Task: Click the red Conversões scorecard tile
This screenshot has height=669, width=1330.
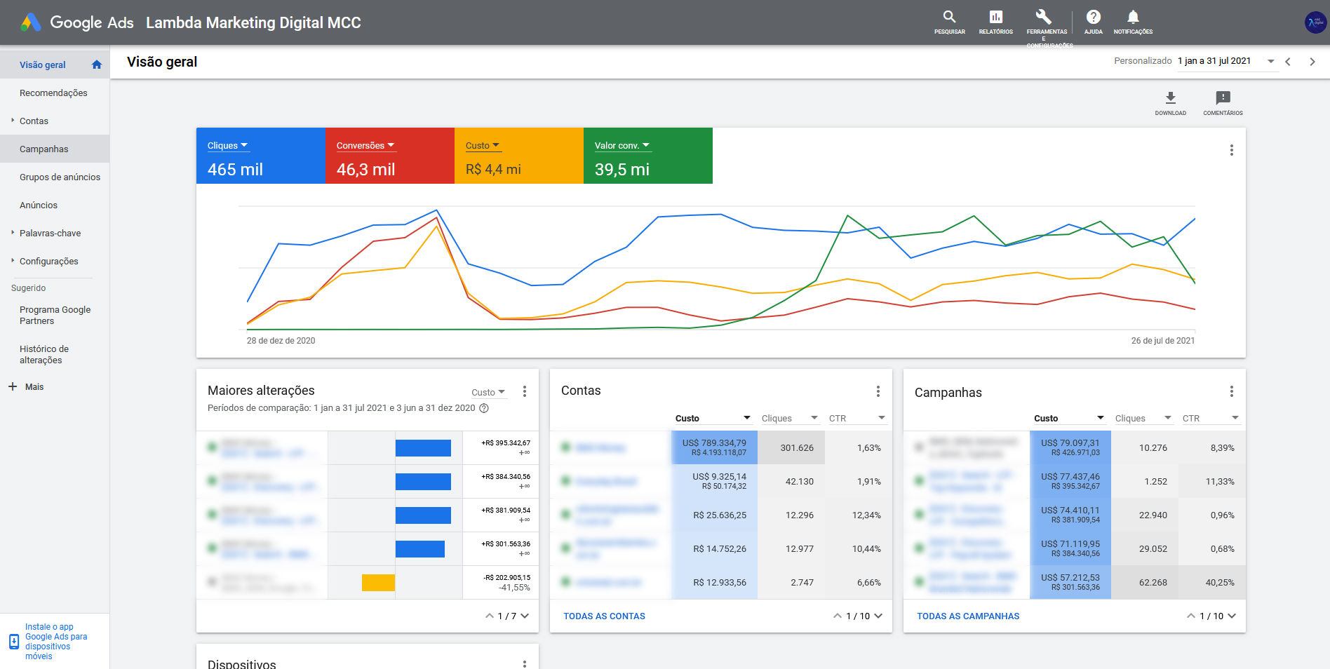Action: tap(390, 156)
